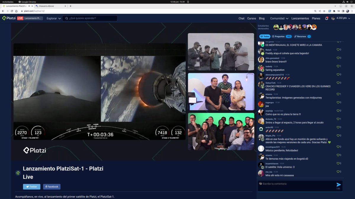This screenshot has height=199, width=355.
Task: Go back with the browser arrow
Action: pos(3,11)
